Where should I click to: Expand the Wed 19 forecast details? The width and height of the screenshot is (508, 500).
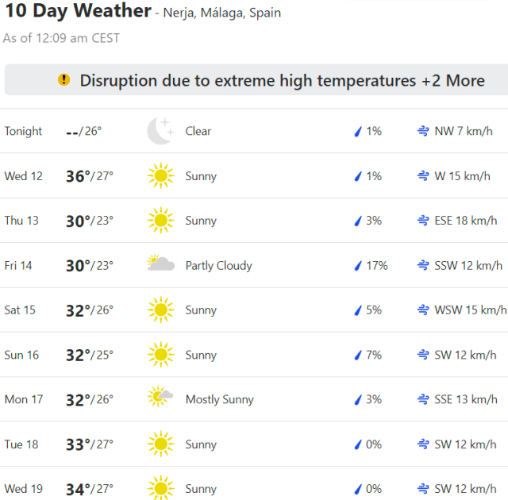tap(254, 489)
